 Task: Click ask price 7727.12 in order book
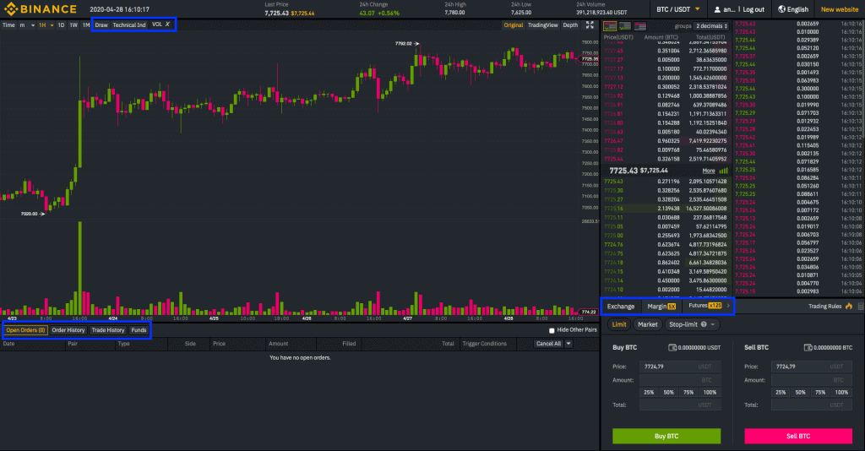(x=613, y=86)
